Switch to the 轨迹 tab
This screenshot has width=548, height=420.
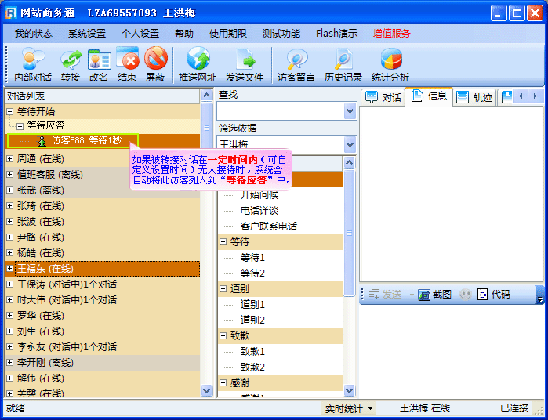(475, 97)
